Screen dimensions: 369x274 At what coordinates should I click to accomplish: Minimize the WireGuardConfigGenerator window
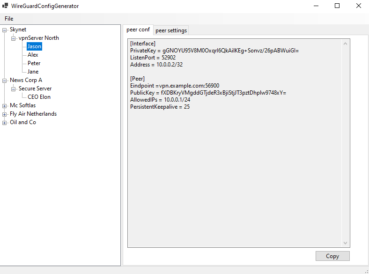coord(316,6)
